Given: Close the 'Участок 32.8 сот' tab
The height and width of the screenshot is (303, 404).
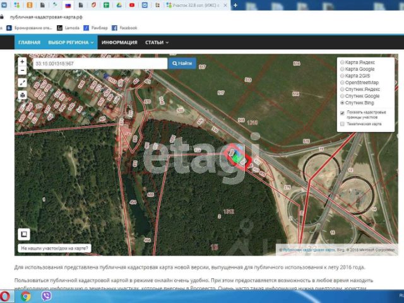Looking at the screenshot, I should coord(225,5).
